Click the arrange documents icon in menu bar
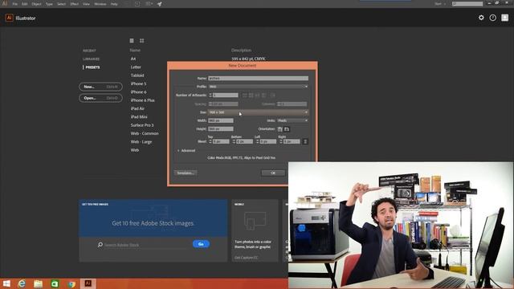 pyautogui.click(x=149, y=4)
